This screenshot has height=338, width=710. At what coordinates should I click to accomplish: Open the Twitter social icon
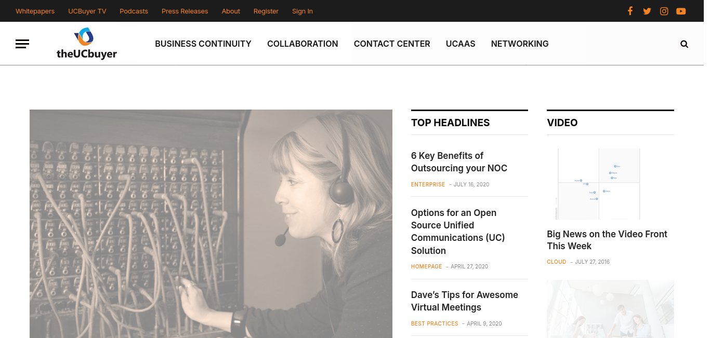pyautogui.click(x=647, y=11)
